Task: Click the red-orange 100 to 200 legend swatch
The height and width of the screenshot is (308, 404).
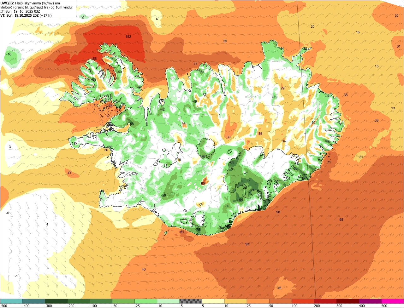Action: tap(303, 301)
